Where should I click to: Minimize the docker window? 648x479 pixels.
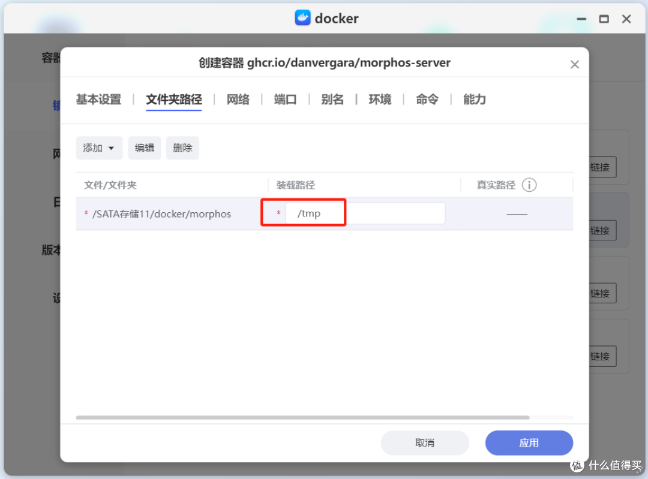point(581,19)
